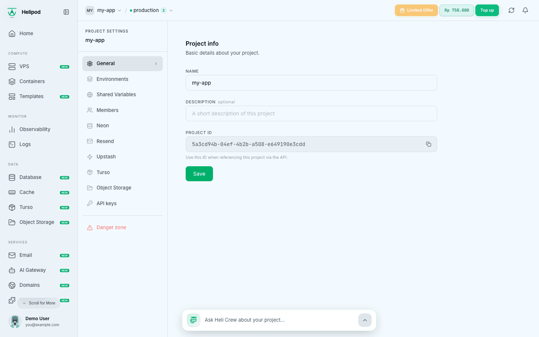Click the Cache icon in the sidebar
Screen dimensions: 539x337
pos(12,192)
